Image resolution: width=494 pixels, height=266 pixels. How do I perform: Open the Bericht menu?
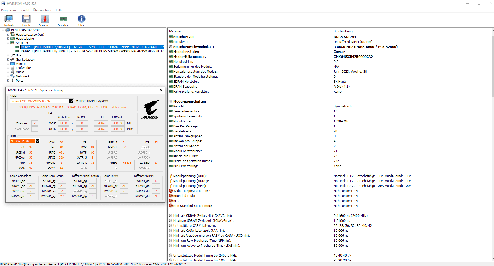tap(24, 10)
